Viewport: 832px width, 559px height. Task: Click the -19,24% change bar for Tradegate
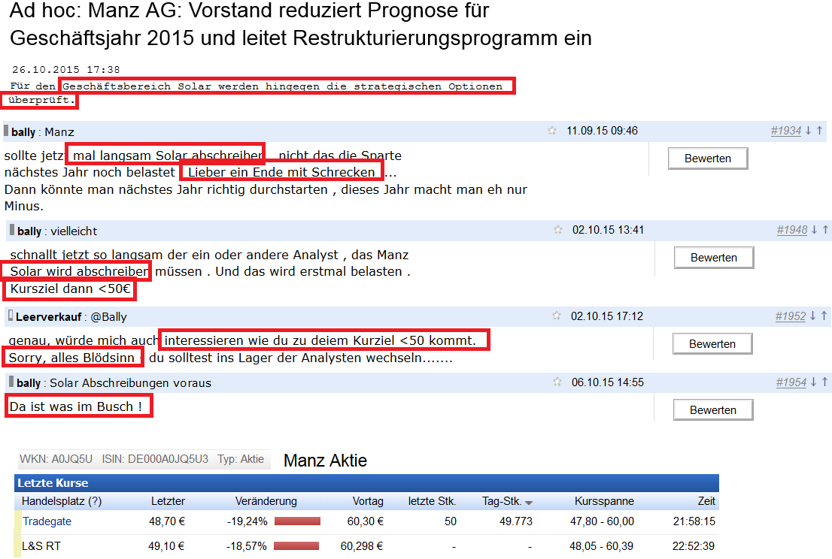tap(297, 521)
